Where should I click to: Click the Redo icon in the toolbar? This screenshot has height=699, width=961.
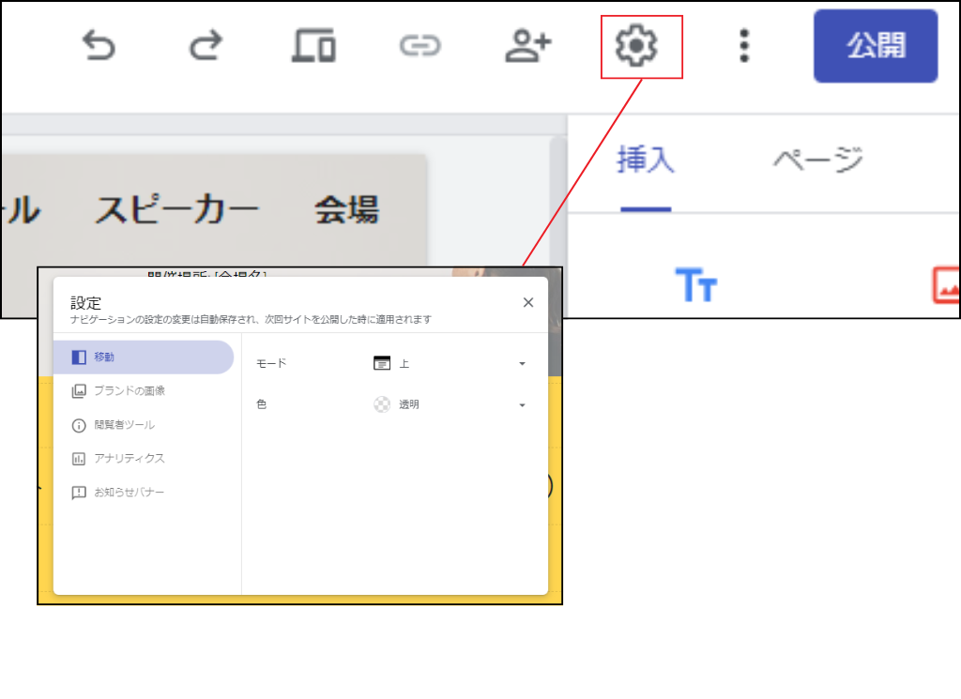[207, 45]
